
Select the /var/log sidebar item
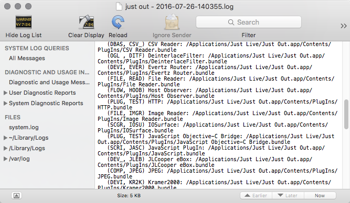tap(19, 159)
